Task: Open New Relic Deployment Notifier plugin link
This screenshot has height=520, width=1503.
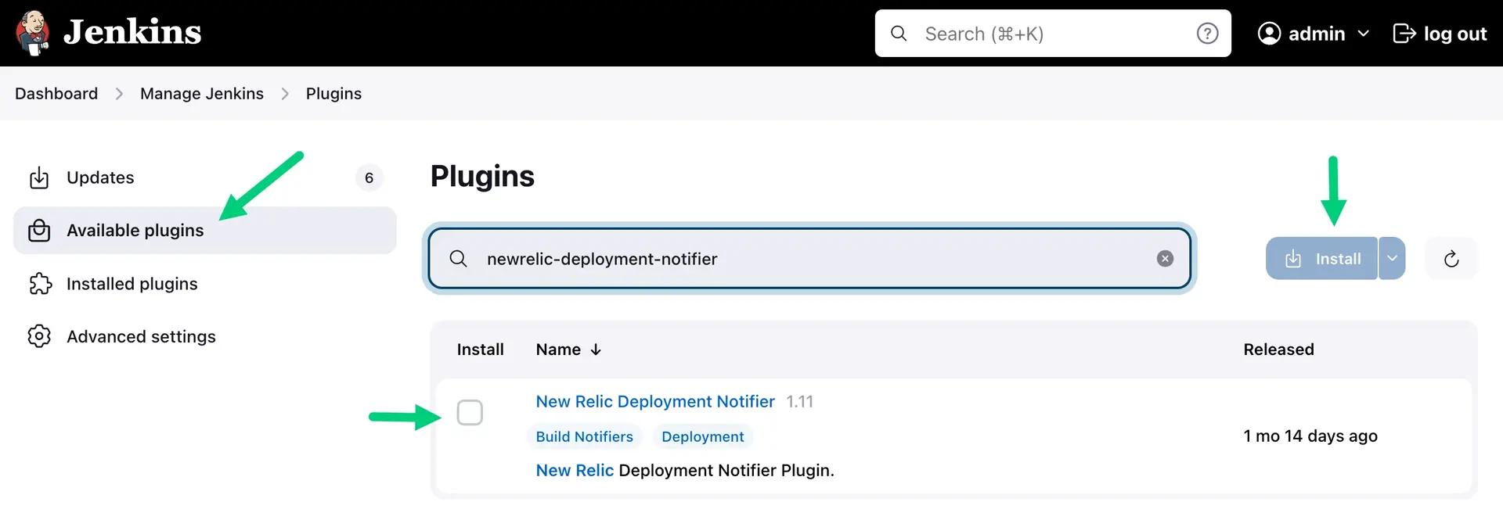Action: [x=654, y=402]
